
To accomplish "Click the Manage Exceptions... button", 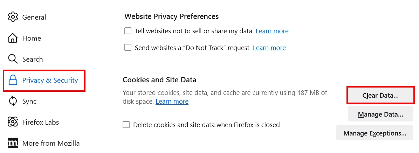I will (375, 133).
